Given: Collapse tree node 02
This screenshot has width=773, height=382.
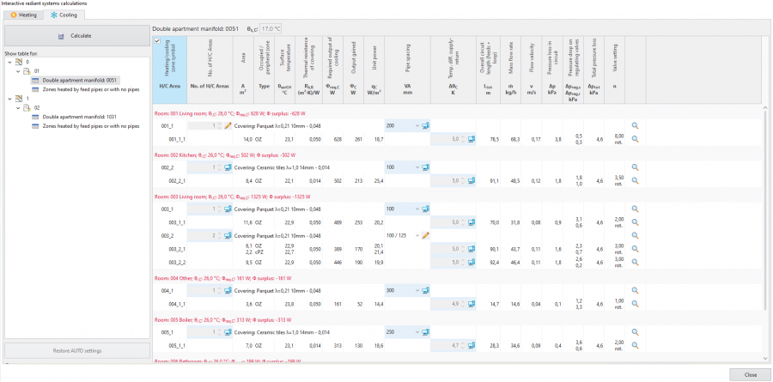Looking at the screenshot, I should click(18, 107).
